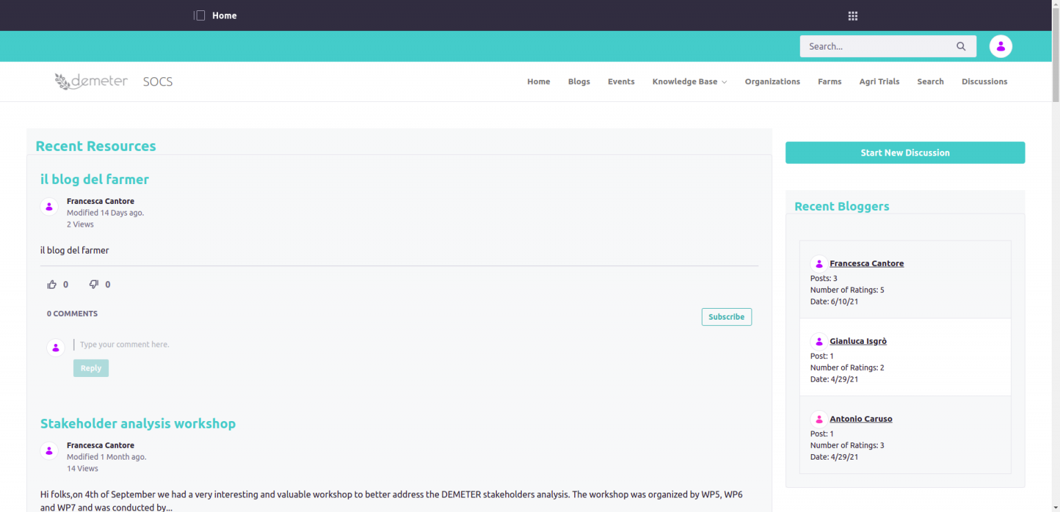Click Gianluca Isgrò's avatar icon
Image resolution: width=1060 pixels, height=512 pixels.
[818, 341]
